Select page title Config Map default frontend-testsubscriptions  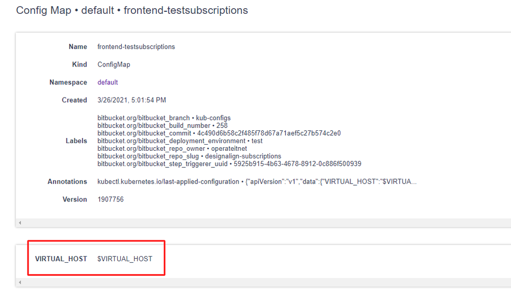click(132, 10)
